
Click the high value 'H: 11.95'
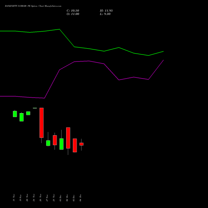click(x=106, y=11)
